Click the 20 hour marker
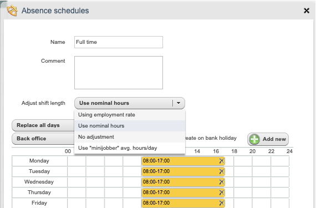Screen dimensions: 316x208 coord(252,151)
